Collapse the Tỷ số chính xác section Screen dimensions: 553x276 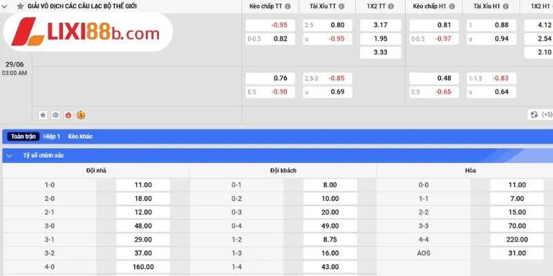[10, 156]
